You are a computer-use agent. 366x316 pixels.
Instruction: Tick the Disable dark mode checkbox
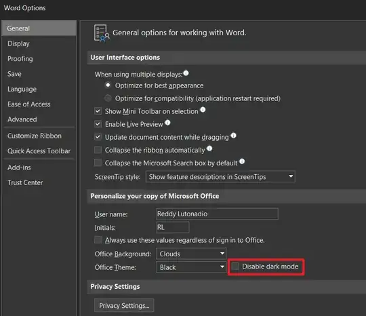click(x=235, y=266)
